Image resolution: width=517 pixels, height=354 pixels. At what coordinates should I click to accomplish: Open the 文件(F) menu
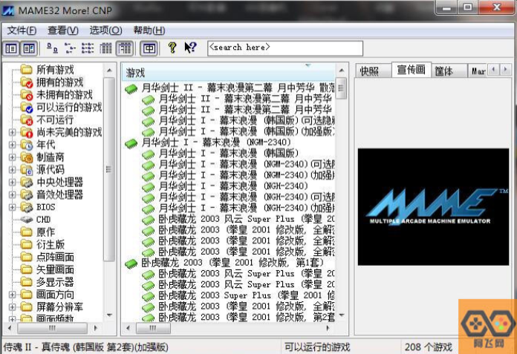click(22, 30)
